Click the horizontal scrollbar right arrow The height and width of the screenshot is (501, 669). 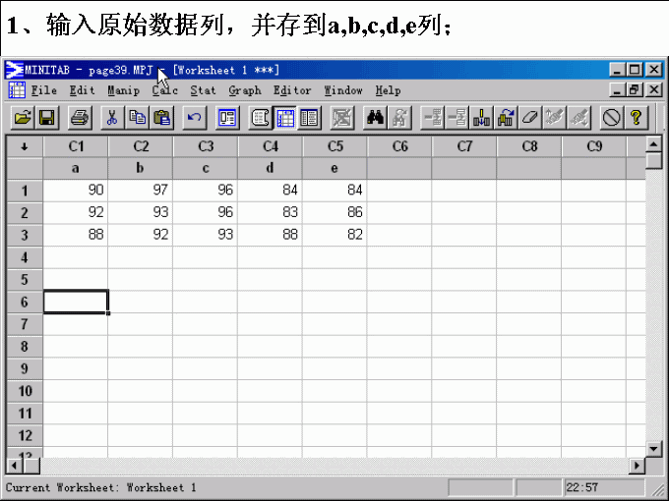637,466
